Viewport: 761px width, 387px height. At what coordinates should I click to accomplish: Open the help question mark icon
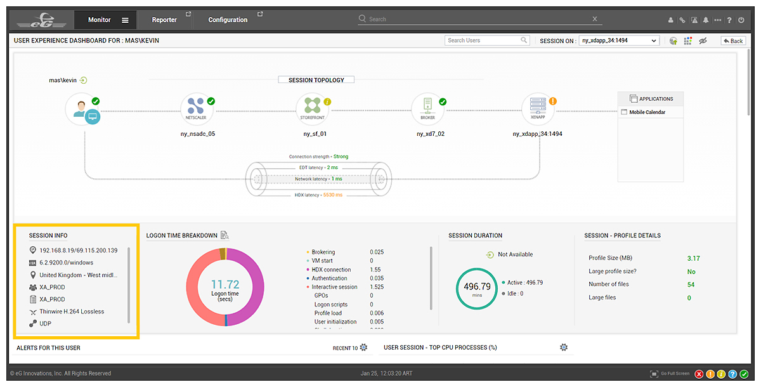pos(729,20)
